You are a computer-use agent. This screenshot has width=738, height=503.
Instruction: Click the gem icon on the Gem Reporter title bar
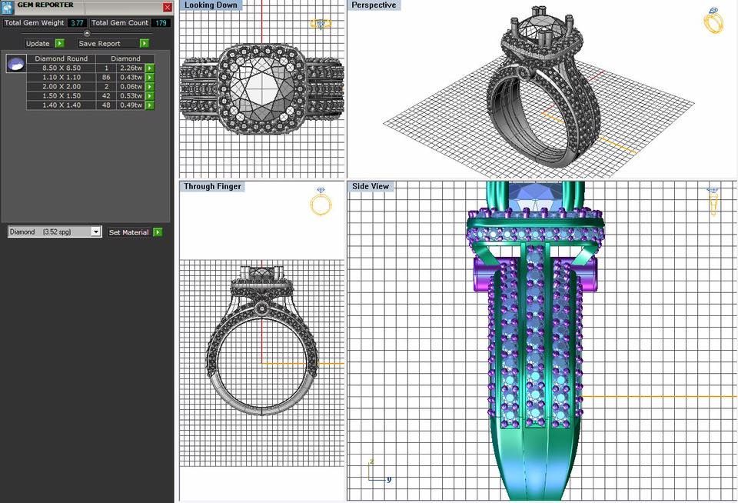tap(8, 6)
